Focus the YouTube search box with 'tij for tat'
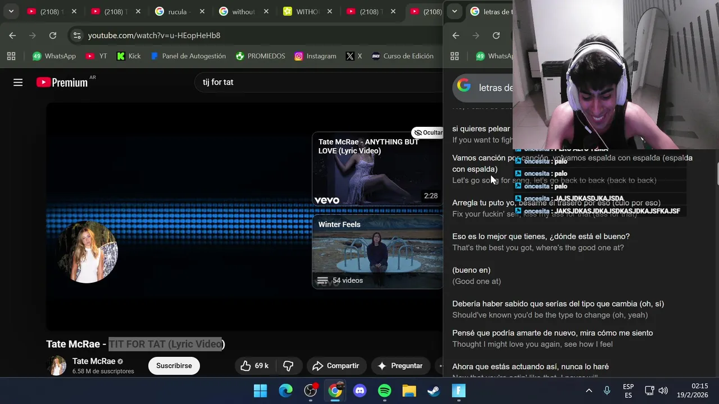Image resolution: width=719 pixels, height=404 pixels. click(x=317, y=82)
